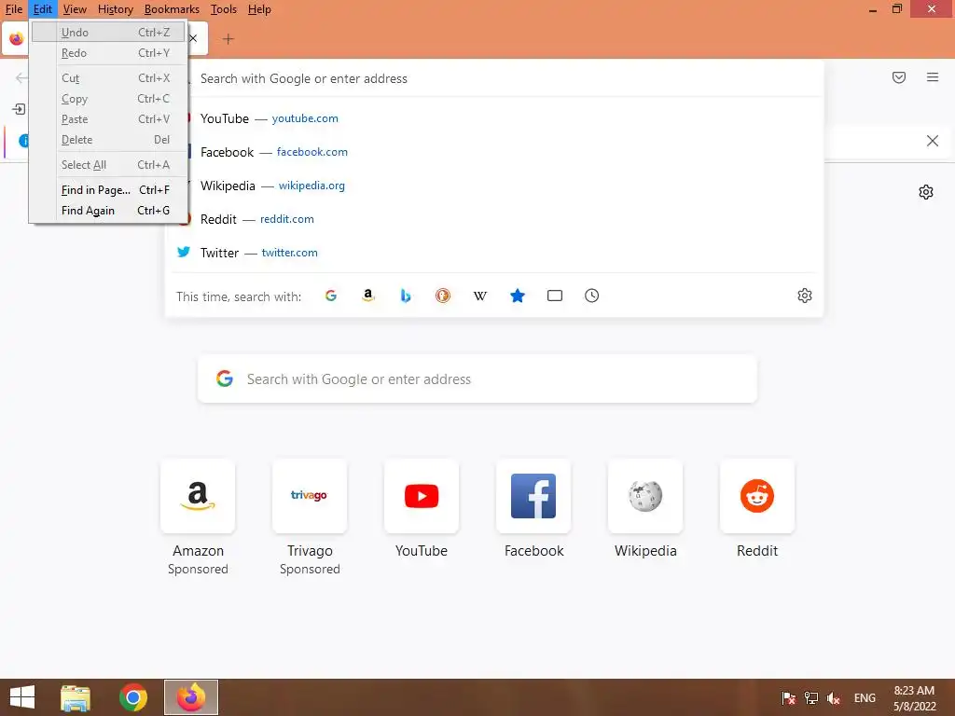Click the import bookmarks icon
The height and width of the screenshot is (716, 955).
click(x=19, y=109)
